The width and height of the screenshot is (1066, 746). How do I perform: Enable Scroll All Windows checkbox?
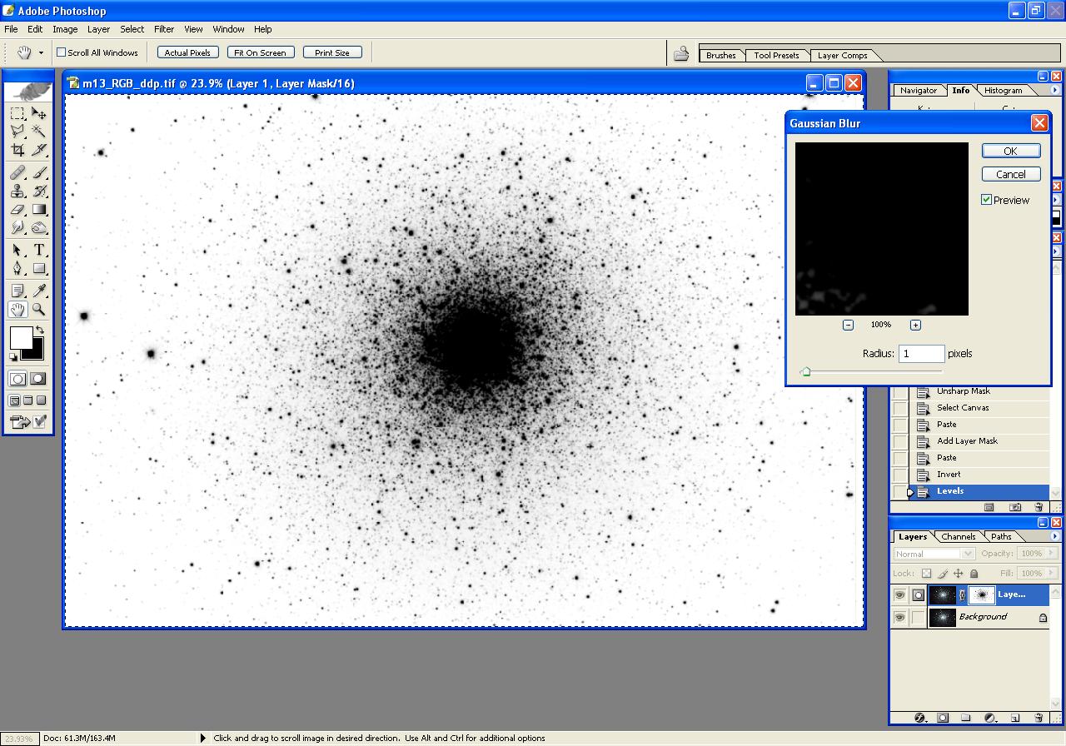[61, 52]
